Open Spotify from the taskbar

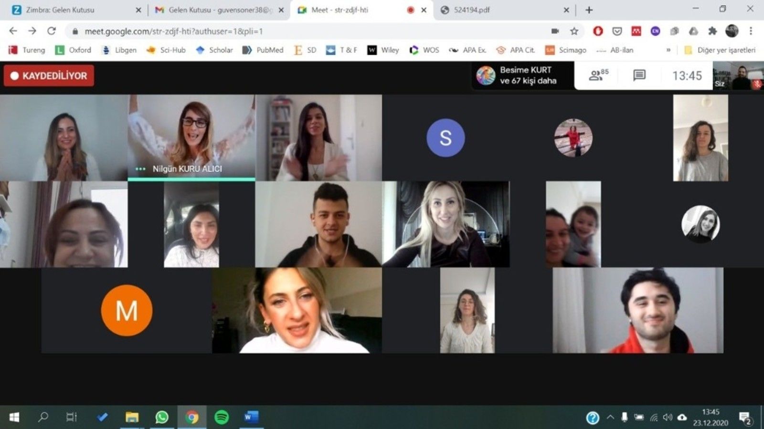(221, 417)
